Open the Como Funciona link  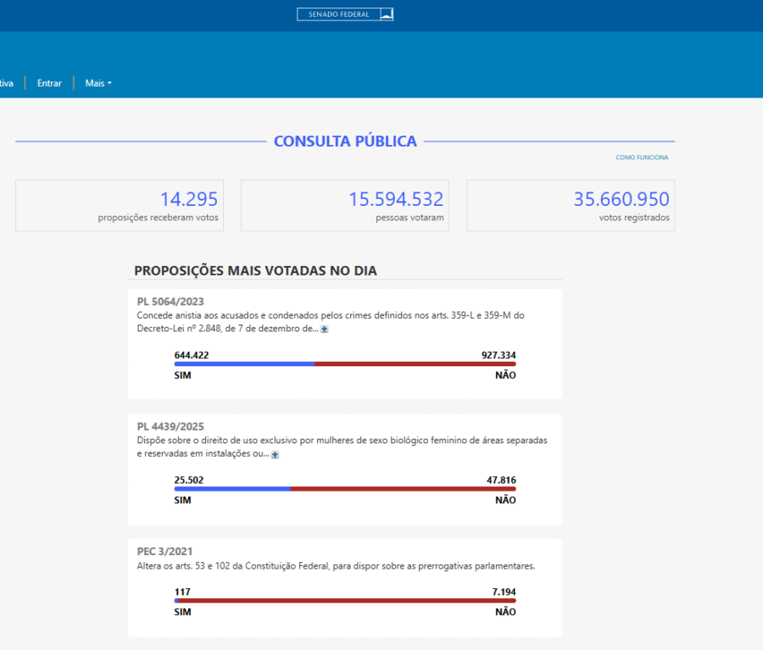[642, 158]
